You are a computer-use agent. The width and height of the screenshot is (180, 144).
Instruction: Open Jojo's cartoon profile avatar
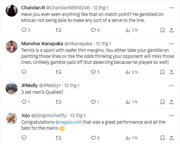click(x=12, y=118)
